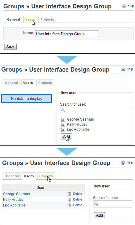This screenshot has width=135, height=225.
Task: Click trash icon beside Kelly Hrudey
Action: click(69, 199)
